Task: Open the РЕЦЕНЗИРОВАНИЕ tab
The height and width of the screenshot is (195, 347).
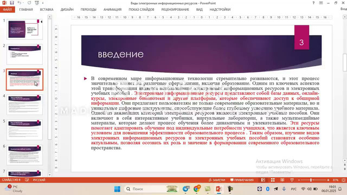Action: (175, 10)
